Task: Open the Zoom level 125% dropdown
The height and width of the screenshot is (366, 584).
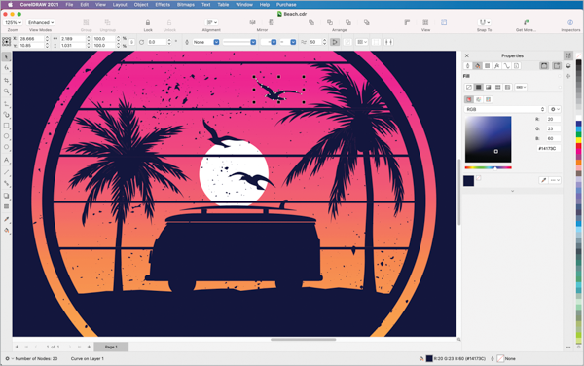Action: [13, 23]
